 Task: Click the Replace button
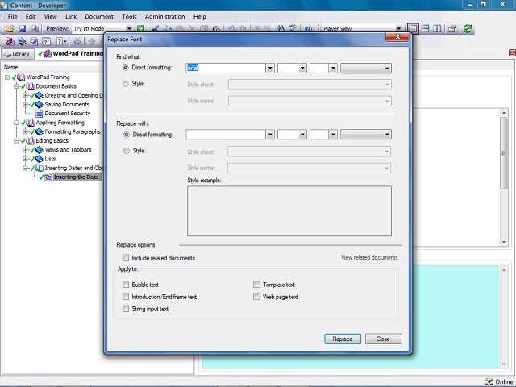[x=343, y=339]
